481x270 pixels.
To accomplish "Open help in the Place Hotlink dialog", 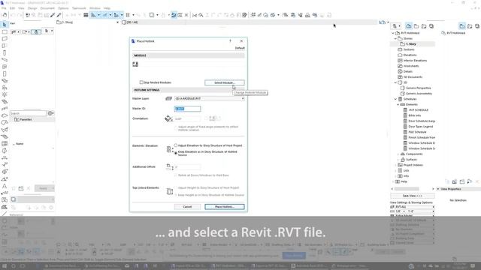I will (x=230, y=41).
